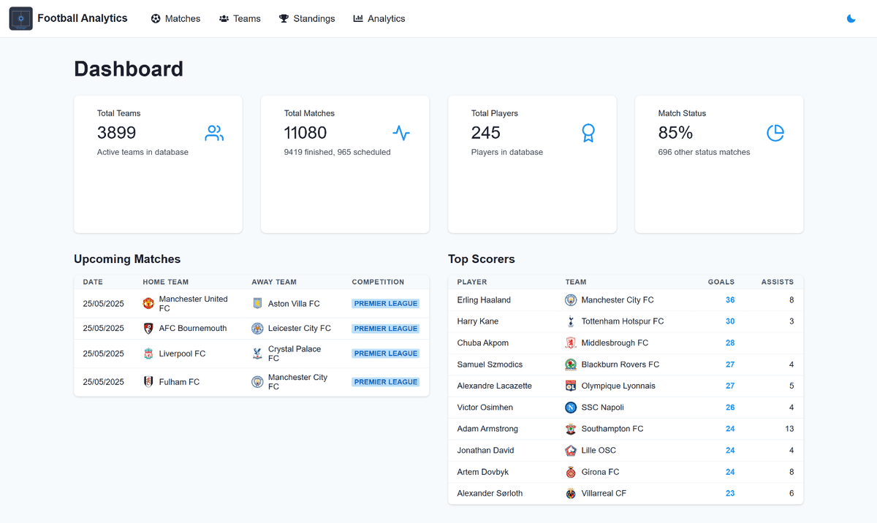Image resolution: width=877 pixels, height=523 pixels.
Task: Click '9419 finished, 965 scheduled' text
Action: click(x=338, y=152)
